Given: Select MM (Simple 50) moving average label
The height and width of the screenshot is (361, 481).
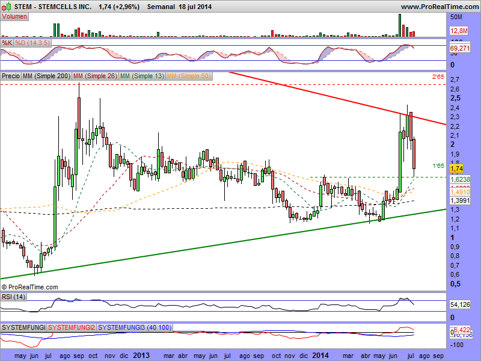Looking at the screenshot, I should [189, 76].
